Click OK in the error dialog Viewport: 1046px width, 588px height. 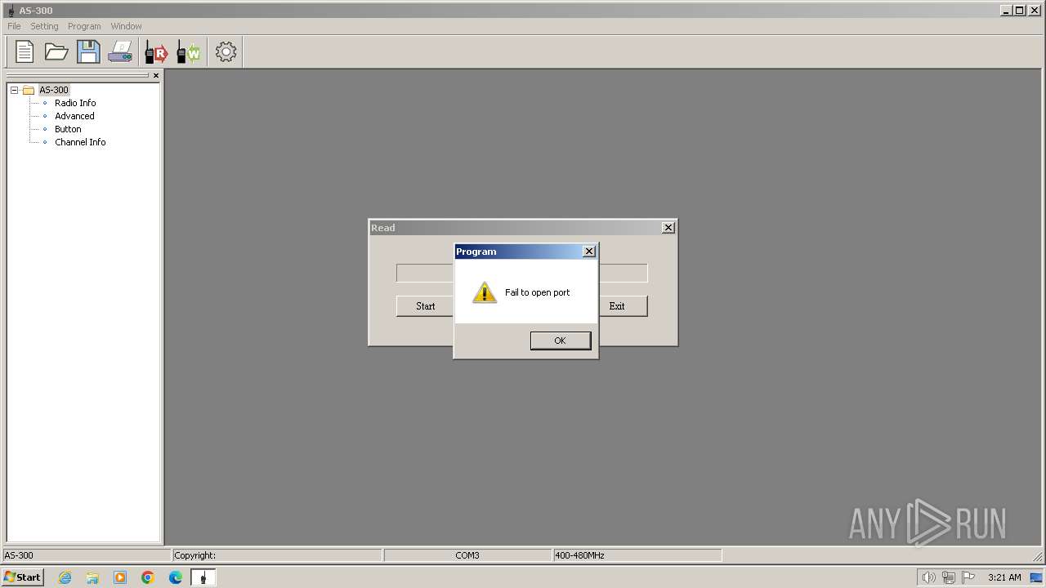560,341
